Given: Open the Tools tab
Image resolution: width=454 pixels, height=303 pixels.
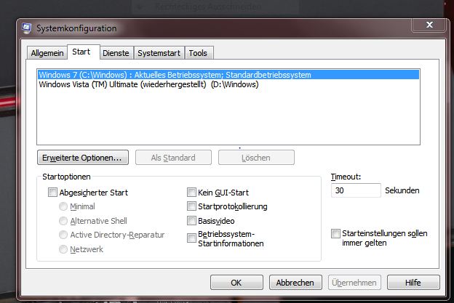Looking at the screenshot, I should [199, 53].
